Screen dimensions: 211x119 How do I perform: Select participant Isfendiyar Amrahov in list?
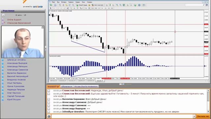point(16,60)
